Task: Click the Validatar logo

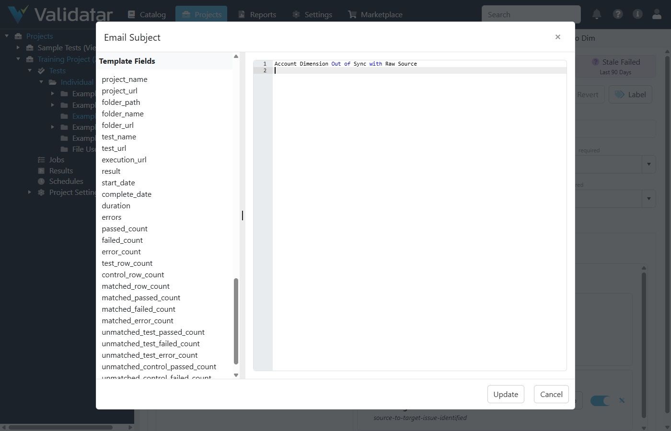Action: [58, 14]
